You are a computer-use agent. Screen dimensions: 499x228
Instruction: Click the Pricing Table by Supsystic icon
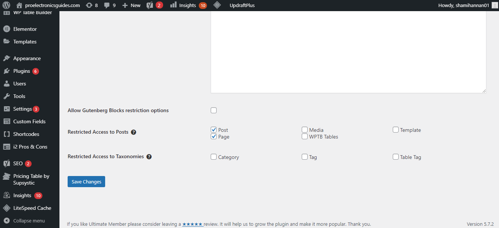pos(6,176)
